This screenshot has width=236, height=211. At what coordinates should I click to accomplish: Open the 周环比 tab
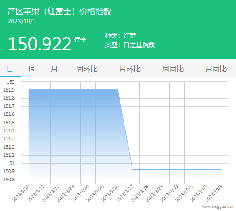87,69
